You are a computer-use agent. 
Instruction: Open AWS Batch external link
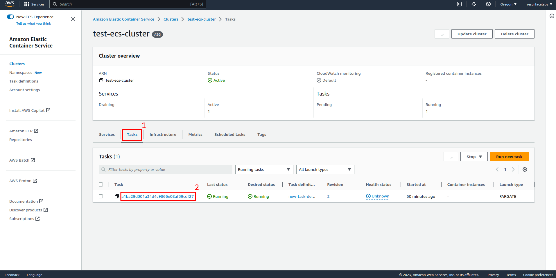click(22, 160)
